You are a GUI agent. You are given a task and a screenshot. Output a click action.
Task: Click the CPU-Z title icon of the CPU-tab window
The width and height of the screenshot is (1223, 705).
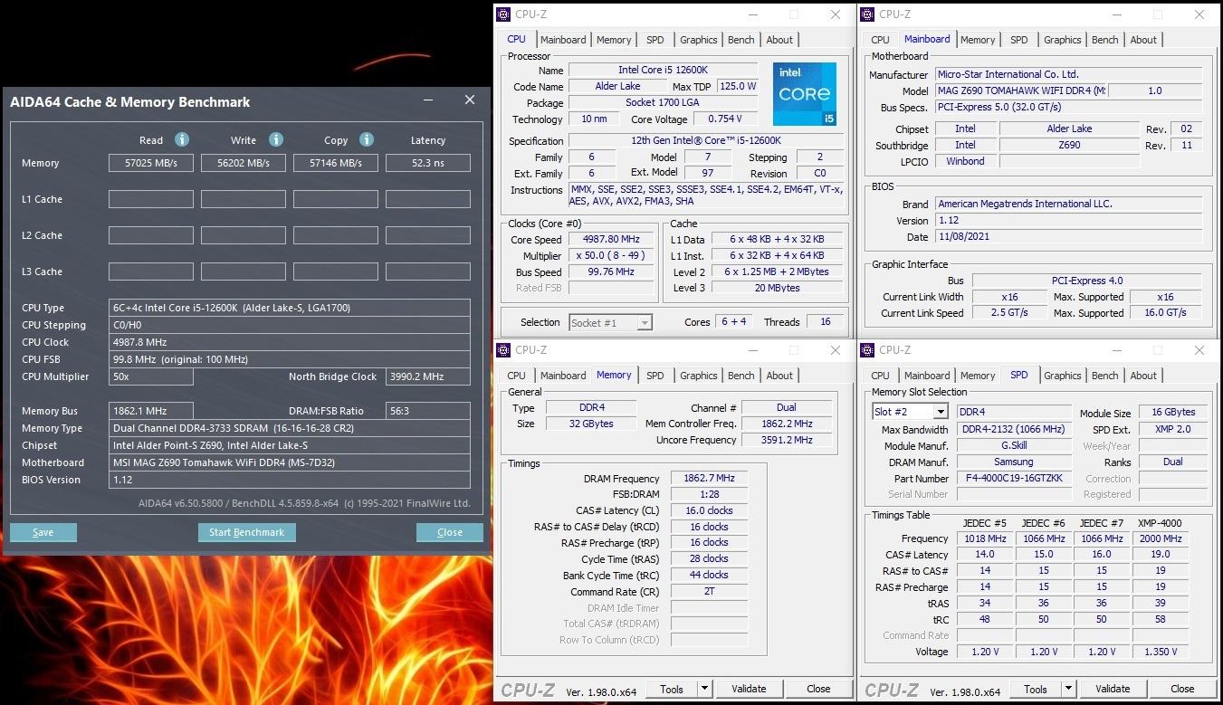pos(503,14)
